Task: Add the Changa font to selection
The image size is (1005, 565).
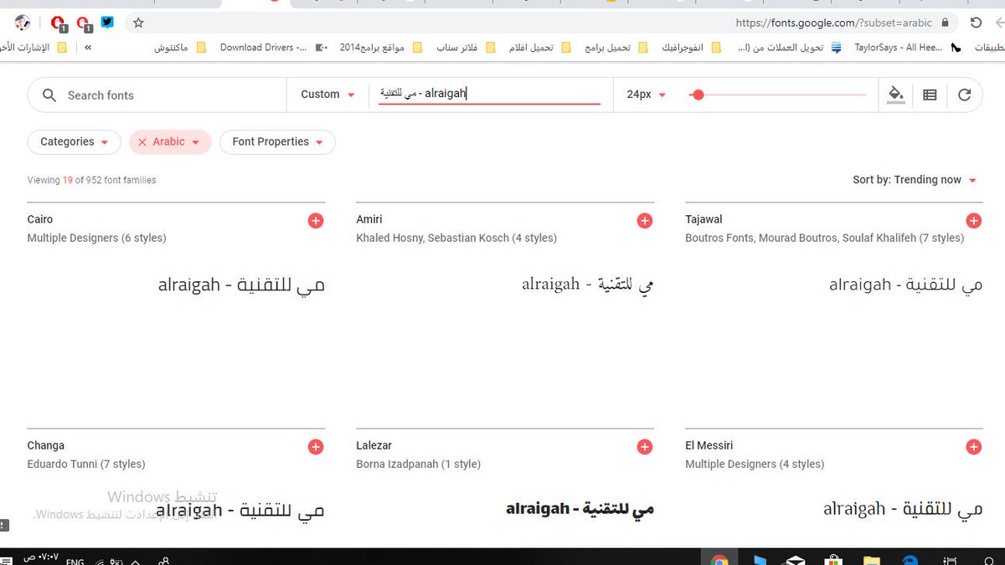Action: coord(316,447)
